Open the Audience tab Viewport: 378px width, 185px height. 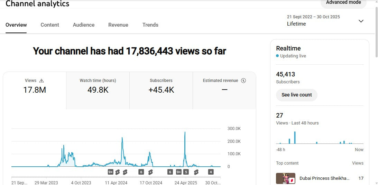(x=84, y=25)
